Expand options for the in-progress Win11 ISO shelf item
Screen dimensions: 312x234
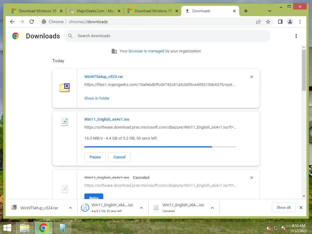(141, 208)
